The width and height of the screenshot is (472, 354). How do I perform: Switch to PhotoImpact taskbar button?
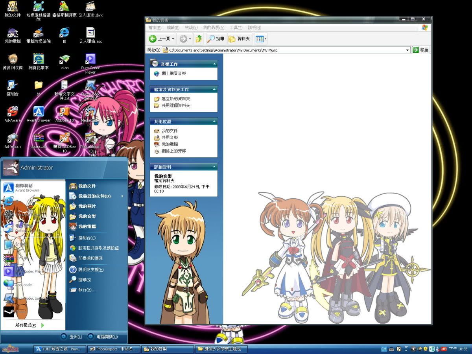pos(113,349)
